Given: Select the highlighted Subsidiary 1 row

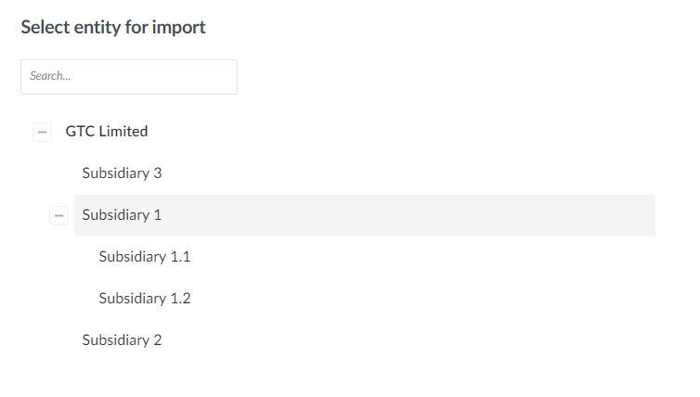Looking at the screenshot, I should 122,215.
